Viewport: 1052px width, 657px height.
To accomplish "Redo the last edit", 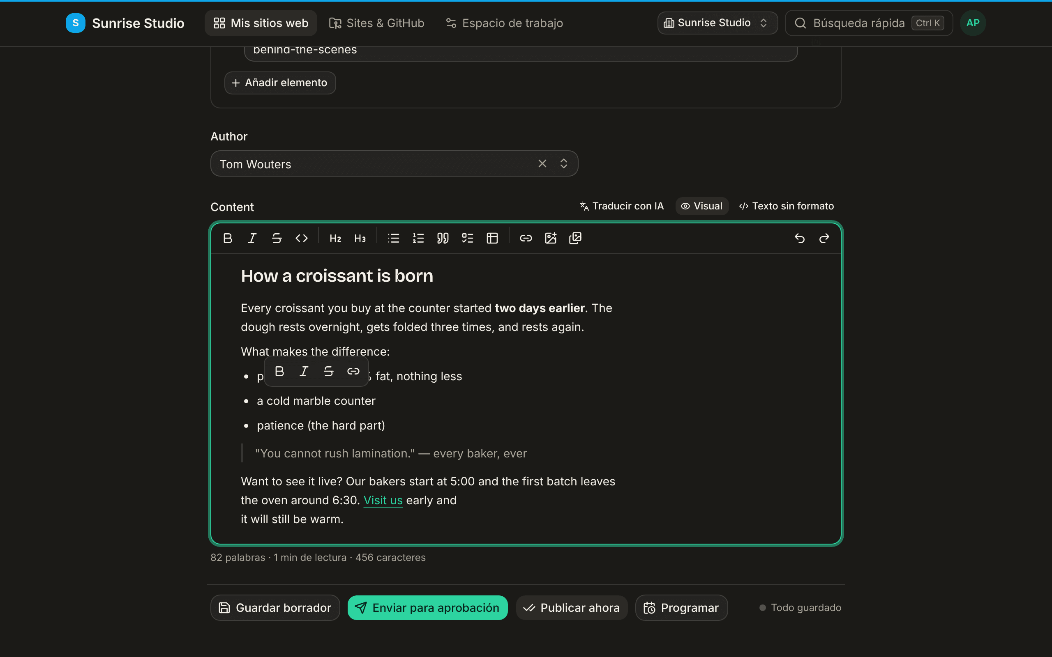I will [824, 238].
